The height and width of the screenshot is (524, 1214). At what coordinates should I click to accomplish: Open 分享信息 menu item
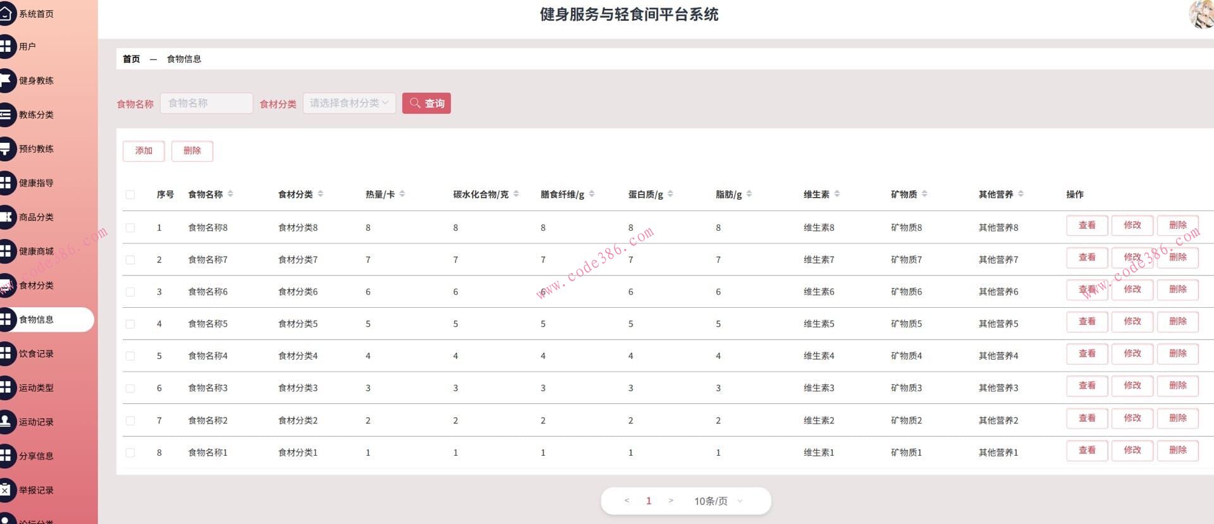coord(36,456)
